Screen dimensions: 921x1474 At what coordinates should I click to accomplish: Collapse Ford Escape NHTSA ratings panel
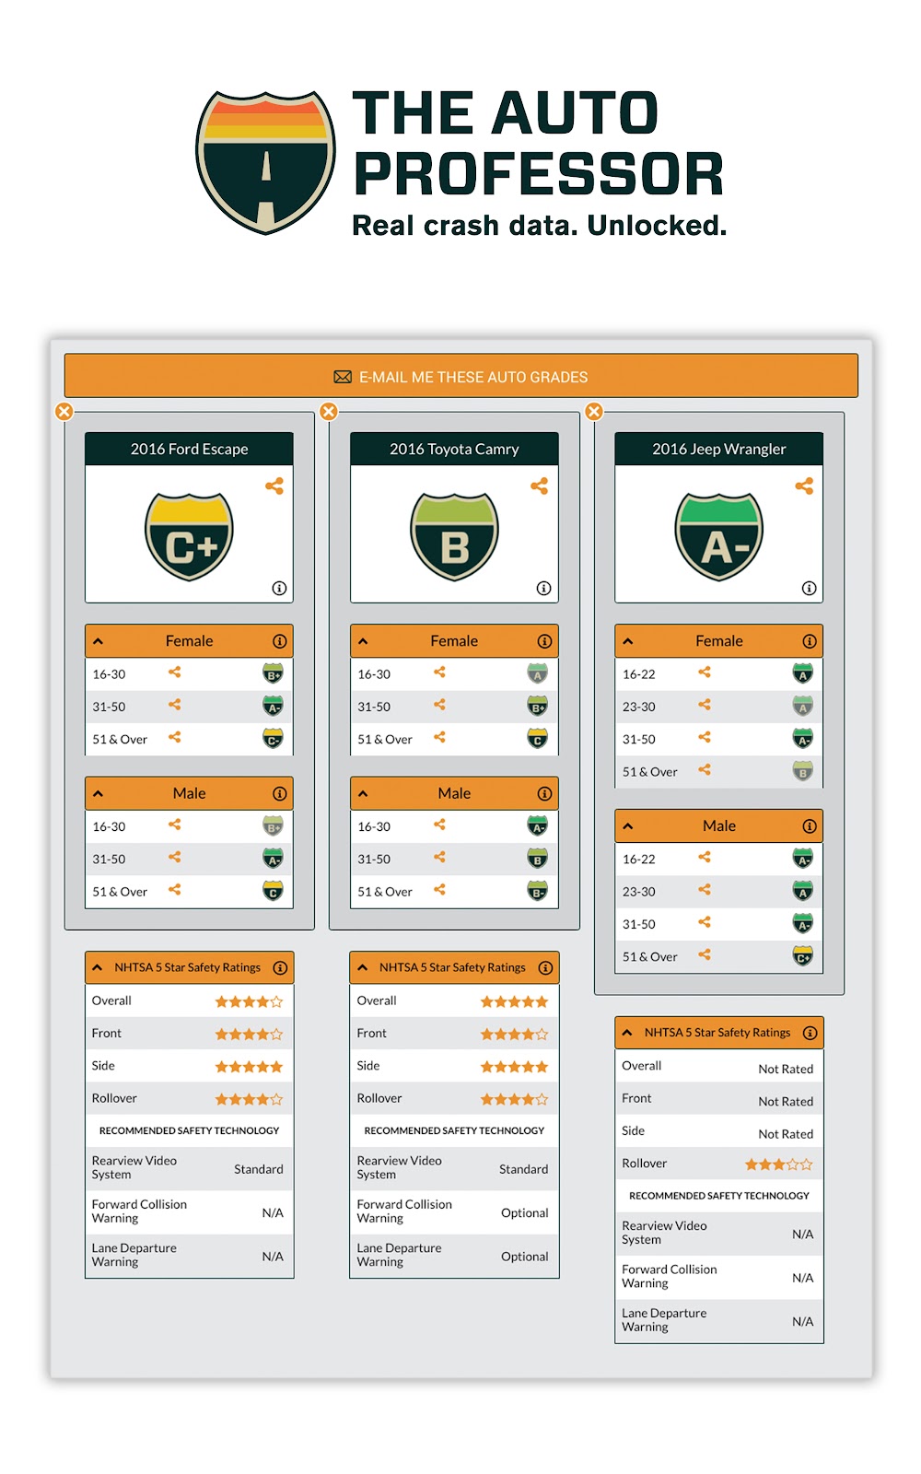[98, 967]
